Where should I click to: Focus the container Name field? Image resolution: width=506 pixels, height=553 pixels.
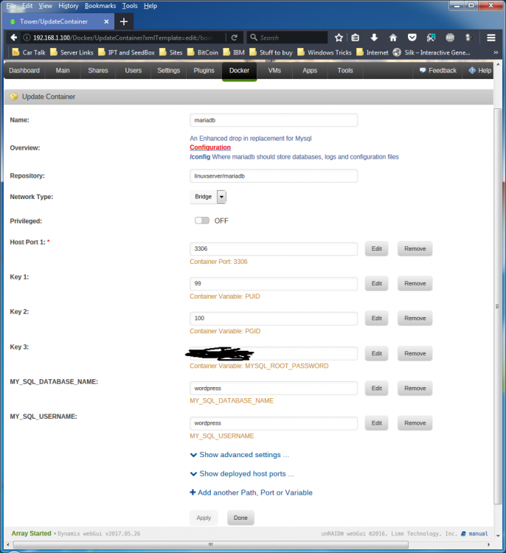coord(274,120)
